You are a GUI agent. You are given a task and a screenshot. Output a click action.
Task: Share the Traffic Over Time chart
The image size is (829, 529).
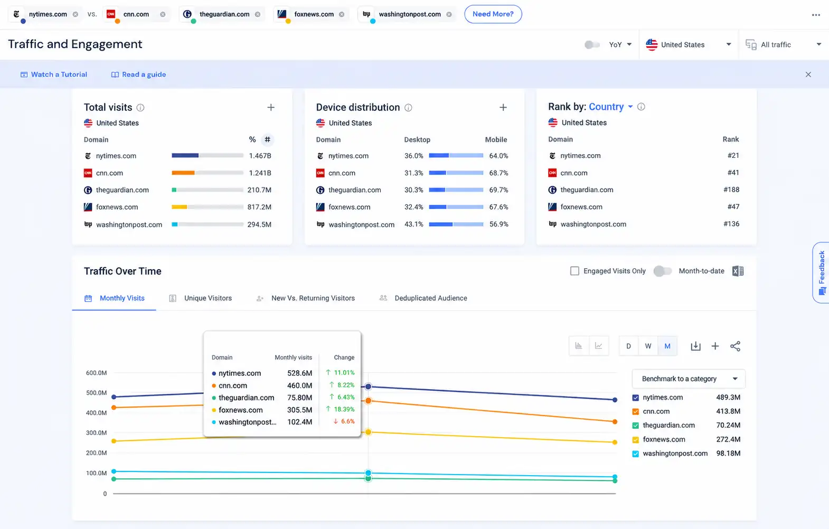735,346
